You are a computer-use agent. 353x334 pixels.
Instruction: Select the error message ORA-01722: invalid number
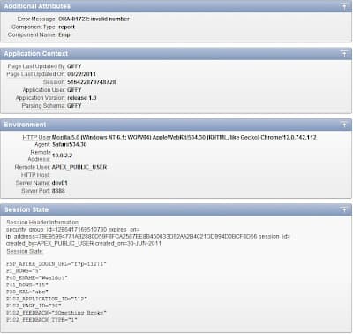pos(94,19)
